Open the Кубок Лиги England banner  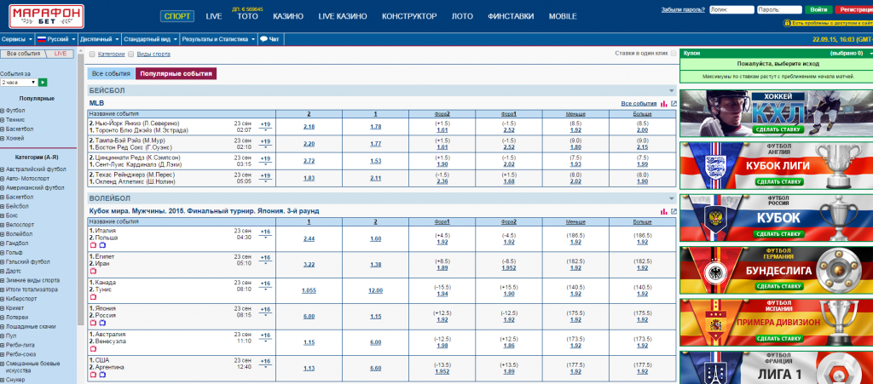pyautogui.click(x=776, y=165)
